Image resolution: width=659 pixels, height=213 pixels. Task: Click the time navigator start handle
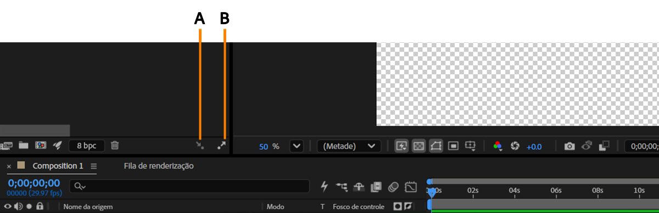coord(429,181)
